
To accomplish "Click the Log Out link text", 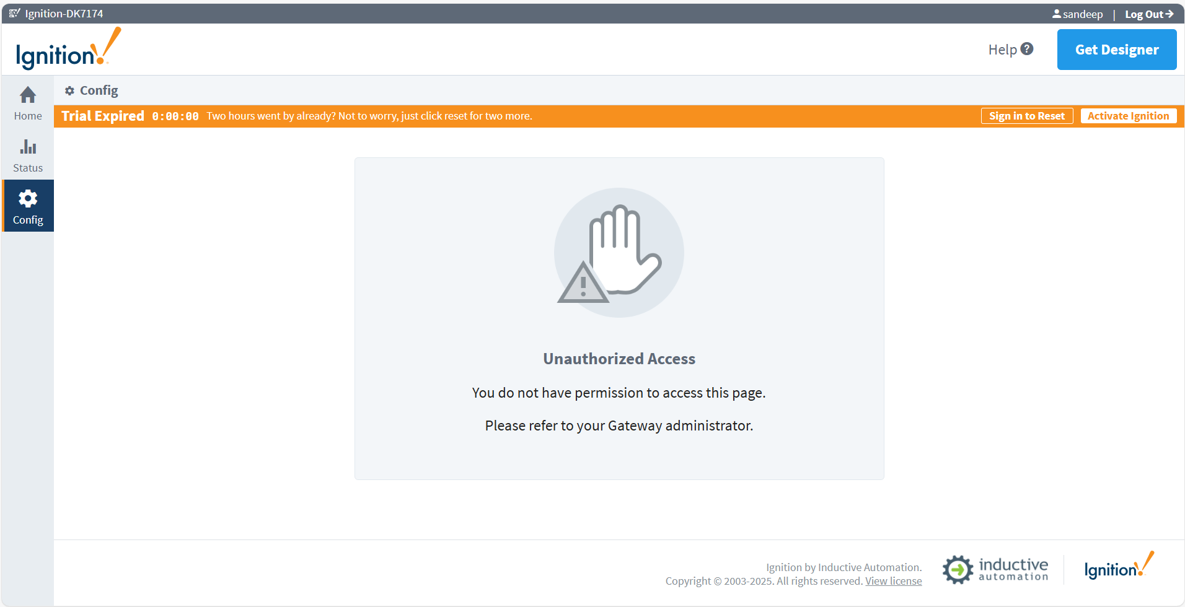I will 1144,14.
